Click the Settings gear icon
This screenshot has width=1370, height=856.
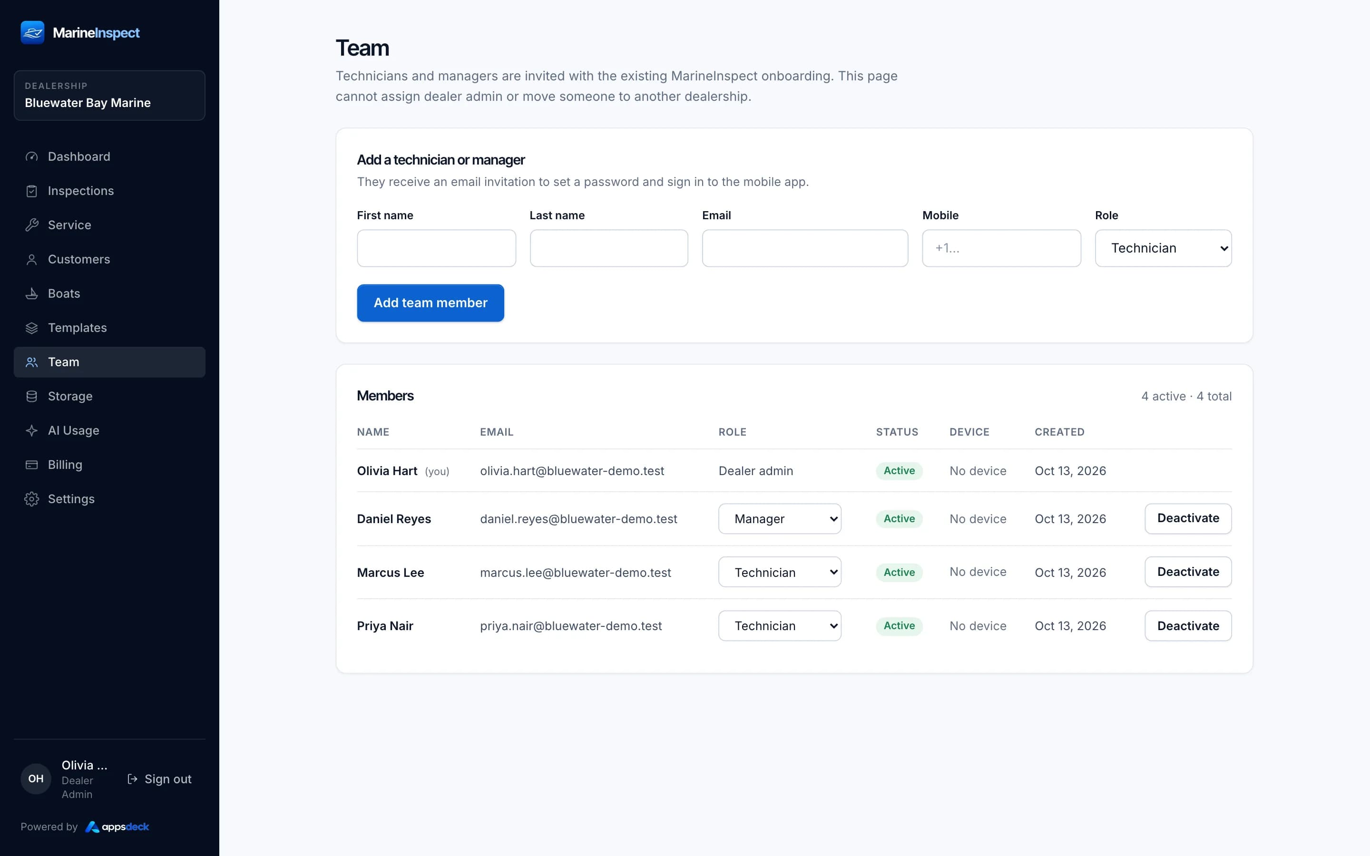[x=32, y=499]
